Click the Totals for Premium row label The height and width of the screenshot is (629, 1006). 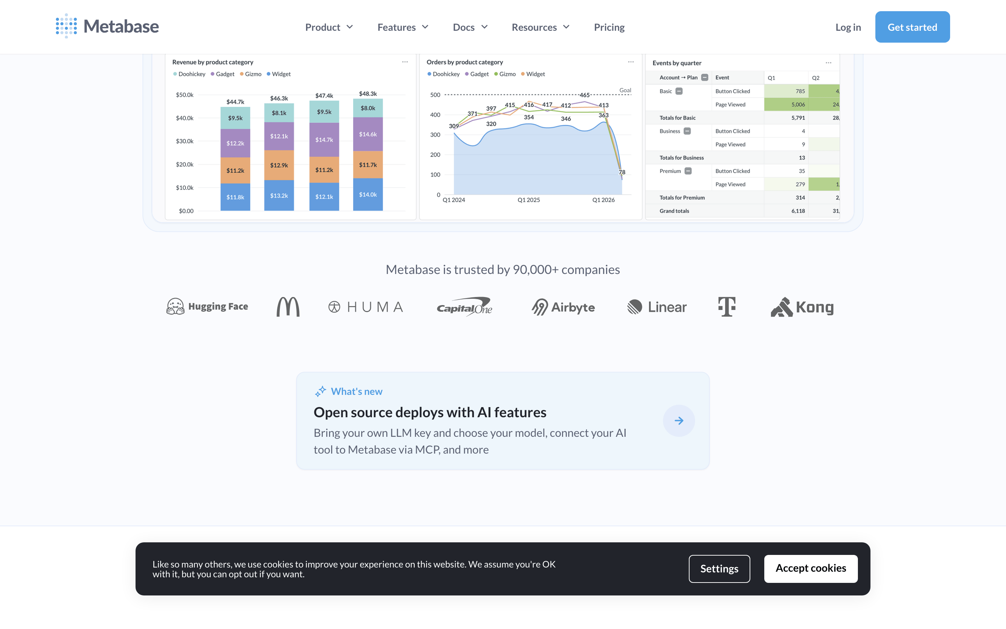click(x=682, y=197)
